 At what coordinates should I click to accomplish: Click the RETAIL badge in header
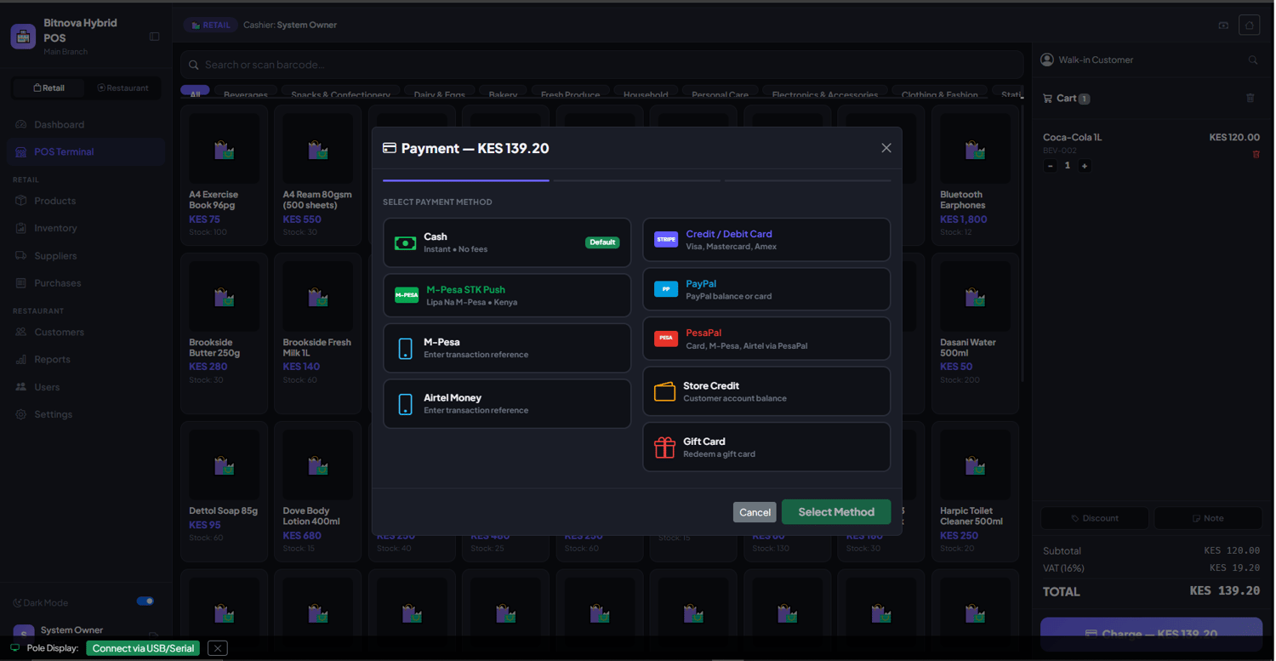(x=211, y=25)
